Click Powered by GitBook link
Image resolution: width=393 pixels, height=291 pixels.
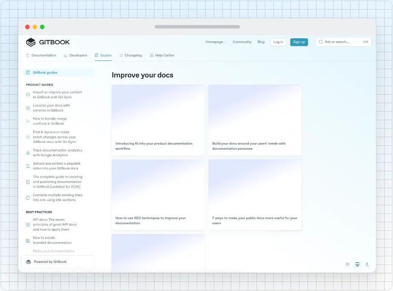pos(58,262)
